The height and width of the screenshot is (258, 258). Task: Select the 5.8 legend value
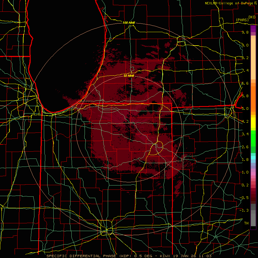tap(245, 96)
